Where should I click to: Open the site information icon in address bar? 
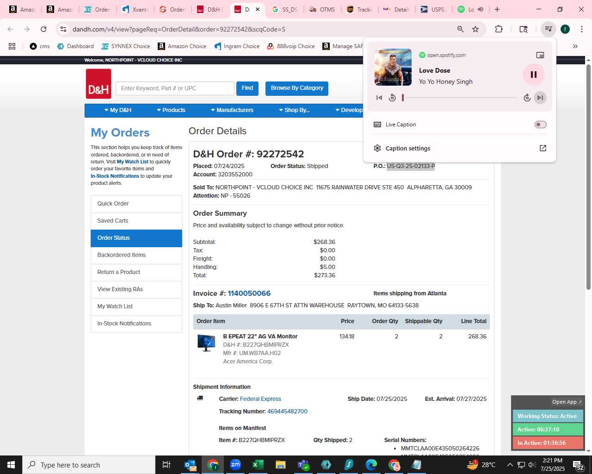coord(63,29)
